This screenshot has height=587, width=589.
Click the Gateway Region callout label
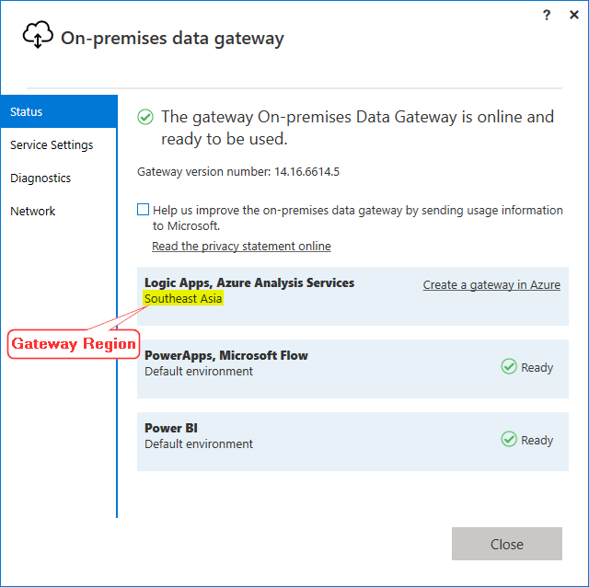tap(74, 345)
